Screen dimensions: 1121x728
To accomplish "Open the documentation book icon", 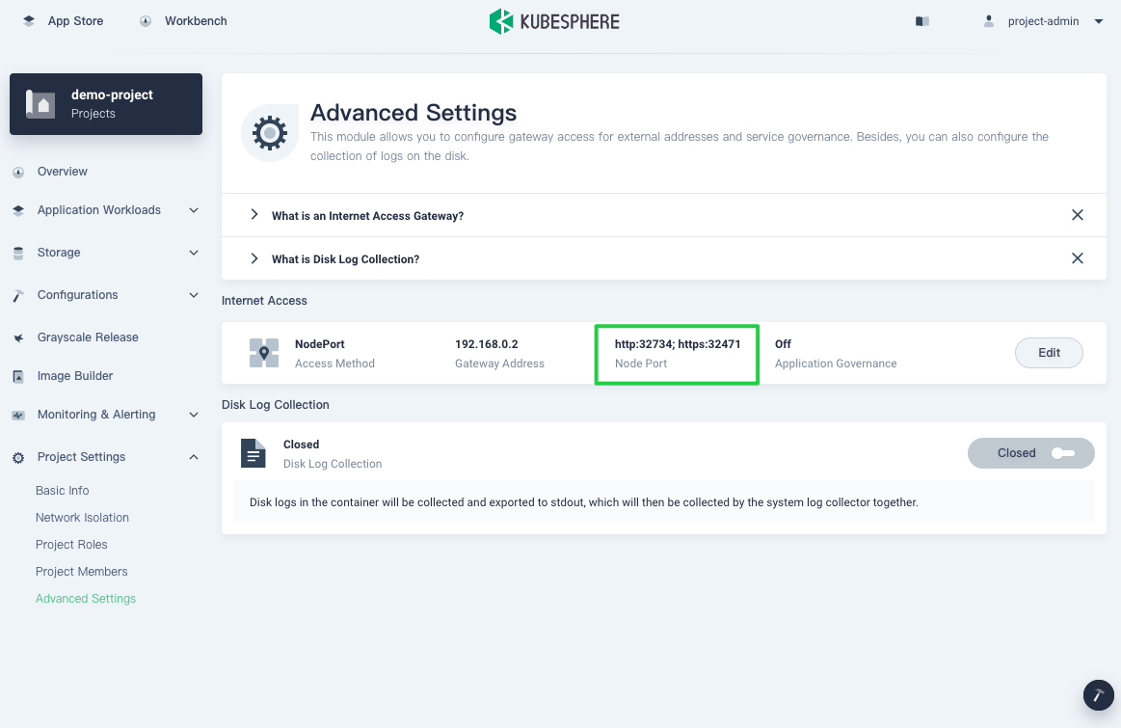I will [922, 21].
